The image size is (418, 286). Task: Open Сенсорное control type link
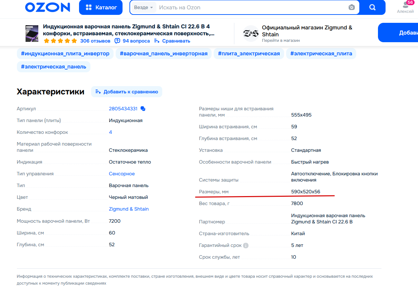(122, 174)
